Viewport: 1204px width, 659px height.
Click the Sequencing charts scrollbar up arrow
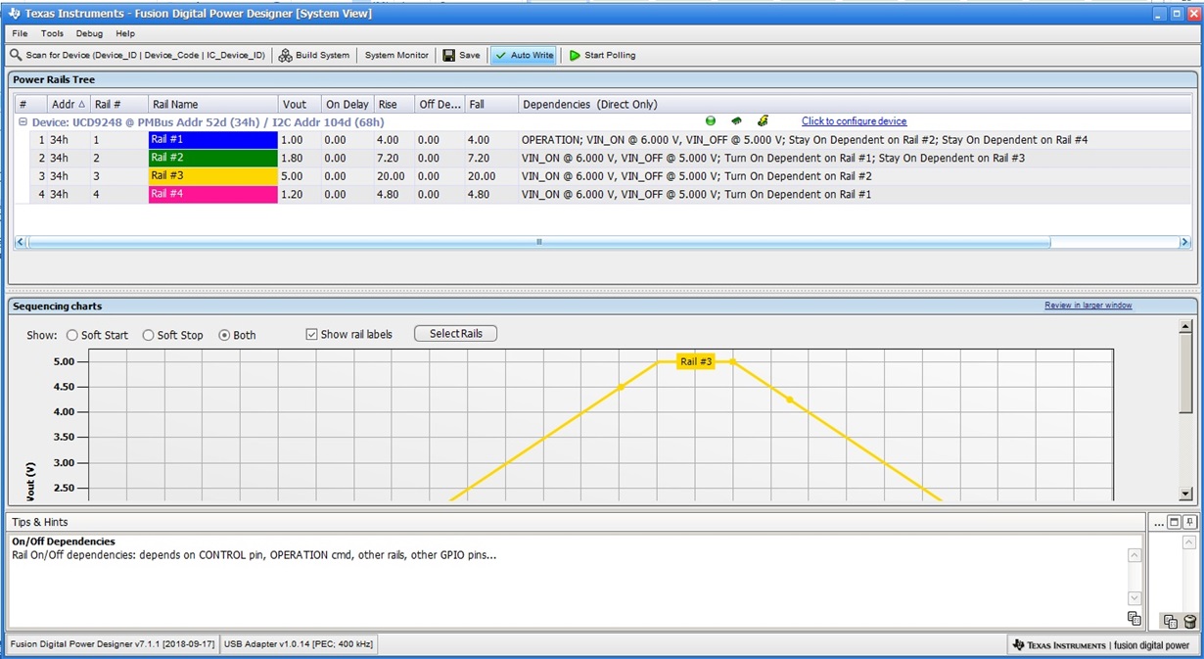1185,326
